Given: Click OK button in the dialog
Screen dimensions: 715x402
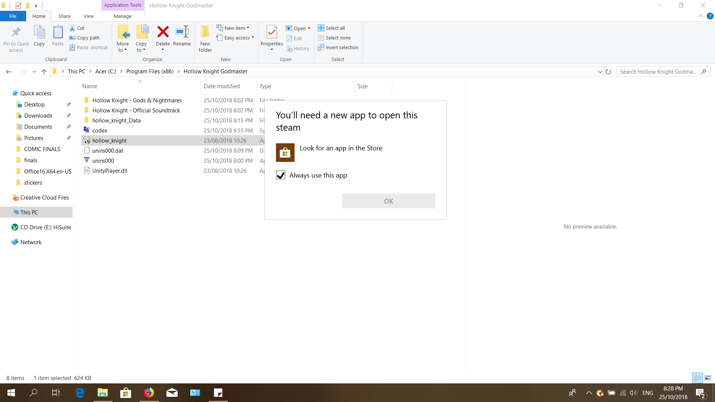Looking at the screenshot, I should (388, 201).
